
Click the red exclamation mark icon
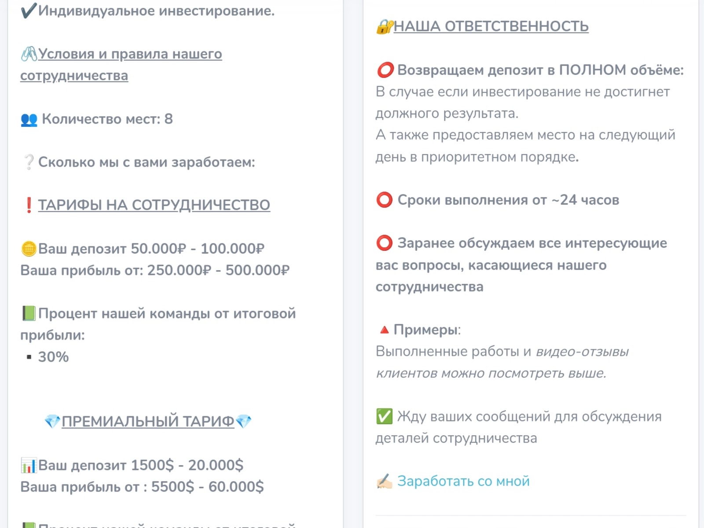click(x=29, y=205)
